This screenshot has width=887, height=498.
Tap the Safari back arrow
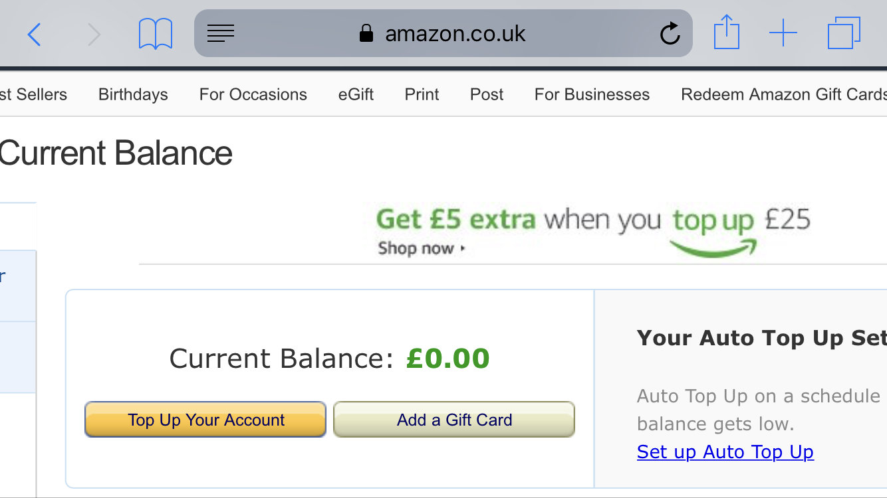pyautogui.click(x=35, y=34)
